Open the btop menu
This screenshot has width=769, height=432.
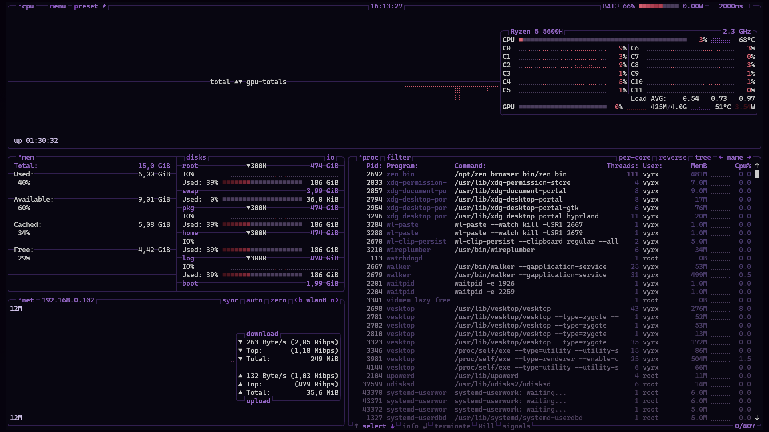coord(58,6)
